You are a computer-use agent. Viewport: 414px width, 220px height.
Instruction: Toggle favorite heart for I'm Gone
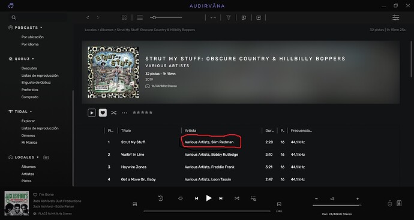[35, 195]
